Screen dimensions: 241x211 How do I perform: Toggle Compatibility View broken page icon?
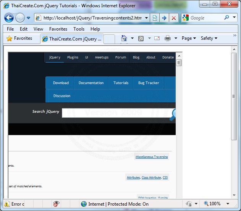pyautogui.click(x=155, y=18)
